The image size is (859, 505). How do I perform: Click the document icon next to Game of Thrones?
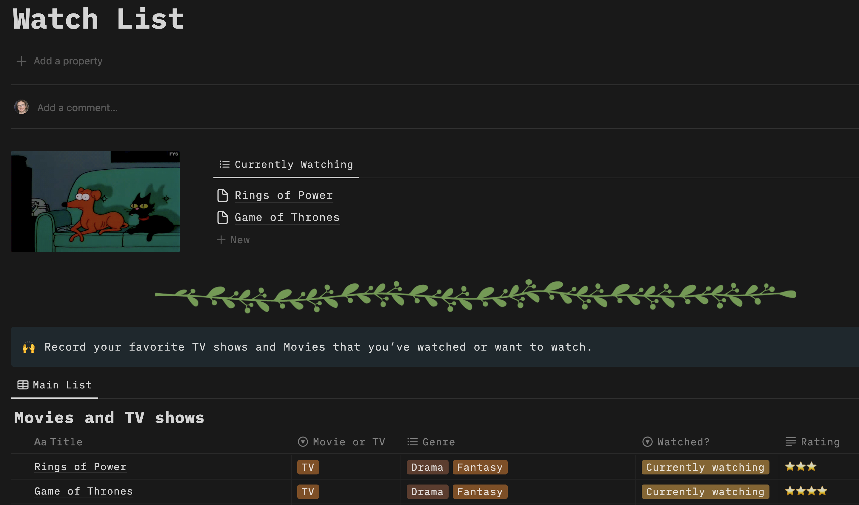coord(222,217)
